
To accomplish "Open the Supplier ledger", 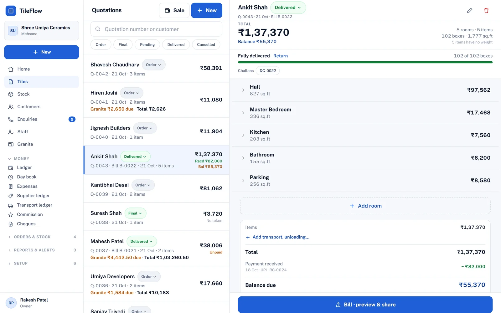I will [x=41, y=196].
